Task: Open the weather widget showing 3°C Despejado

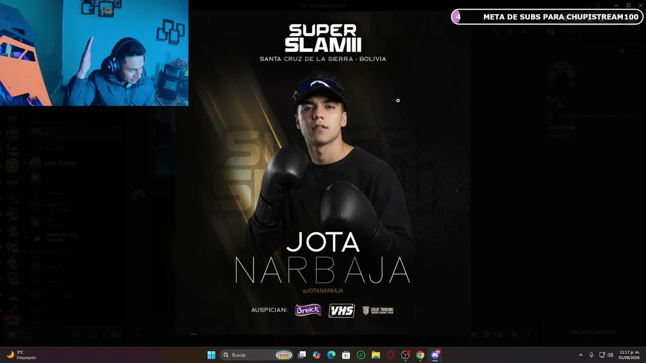Action: click(x=21, y=355)
